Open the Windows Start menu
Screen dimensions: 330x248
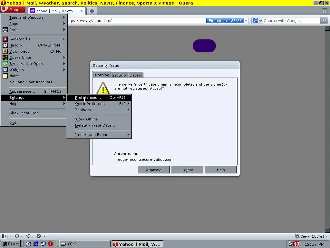click(11, 244)
